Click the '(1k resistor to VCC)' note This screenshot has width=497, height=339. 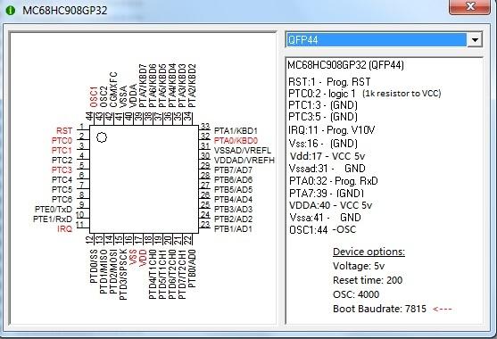[402, 94]
